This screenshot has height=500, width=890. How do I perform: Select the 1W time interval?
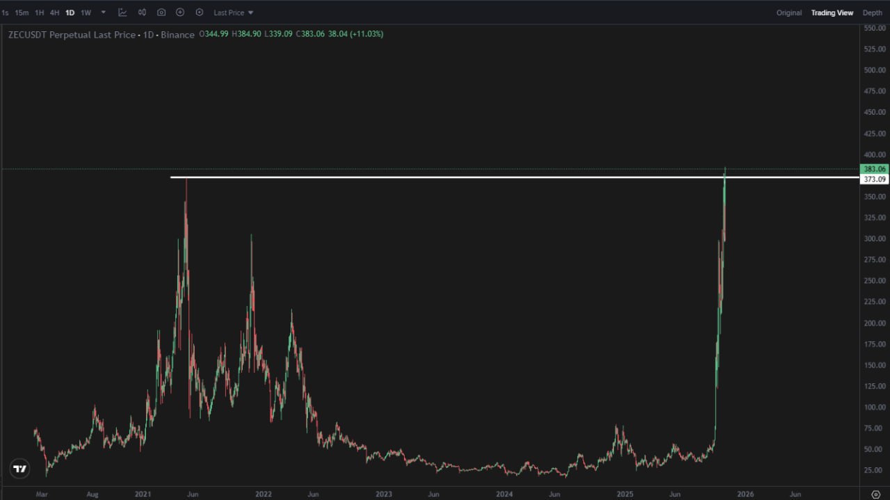click(86, 13)
